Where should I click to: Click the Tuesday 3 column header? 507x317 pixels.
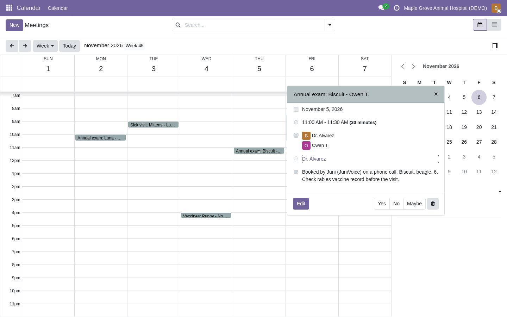point(154,65)
